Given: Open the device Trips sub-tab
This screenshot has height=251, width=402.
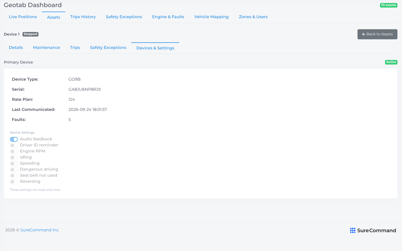Looking at the screenshot, I should click(x=75, y=48).
